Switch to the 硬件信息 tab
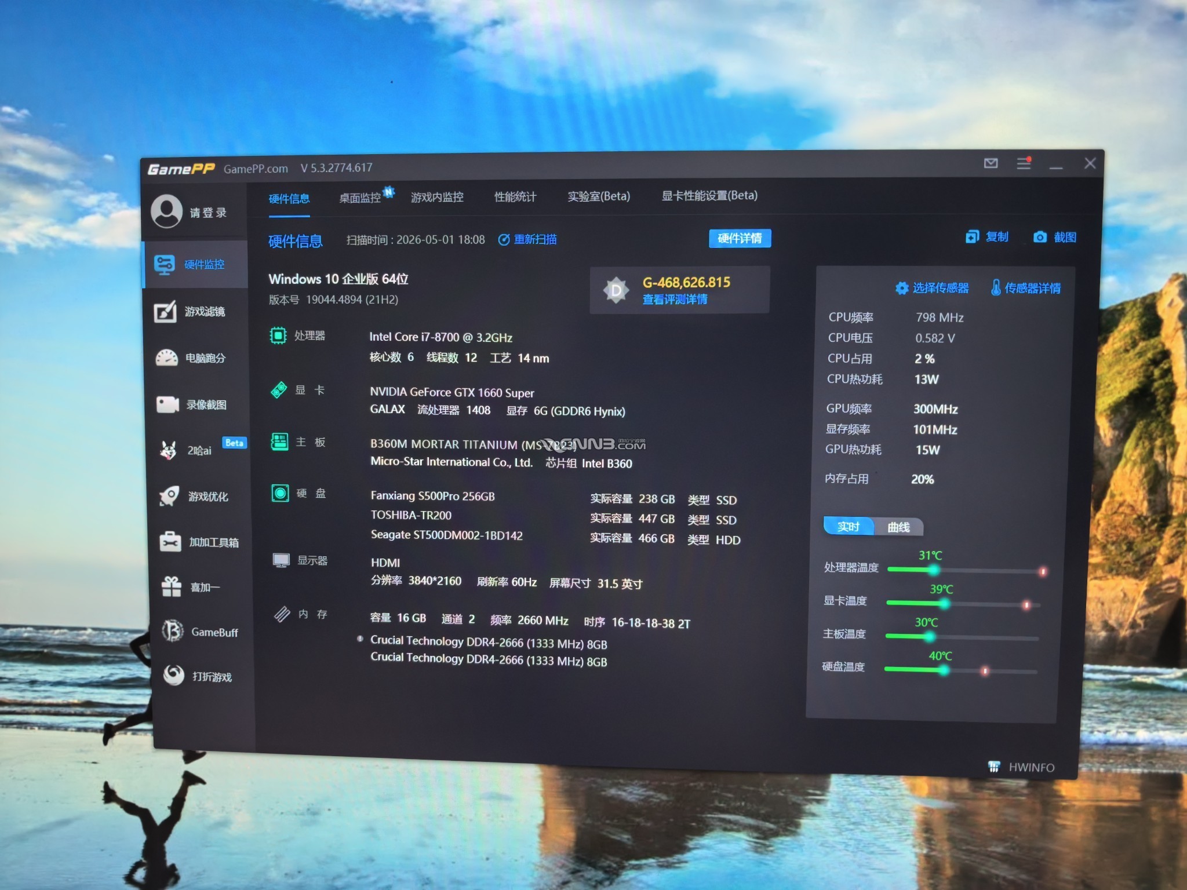1187x890 pixels. 289,199
